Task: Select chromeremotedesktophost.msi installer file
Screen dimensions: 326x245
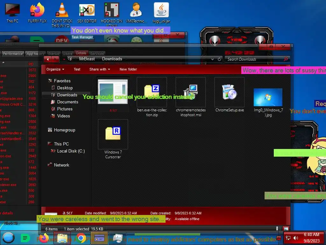Action: point(191,97)
